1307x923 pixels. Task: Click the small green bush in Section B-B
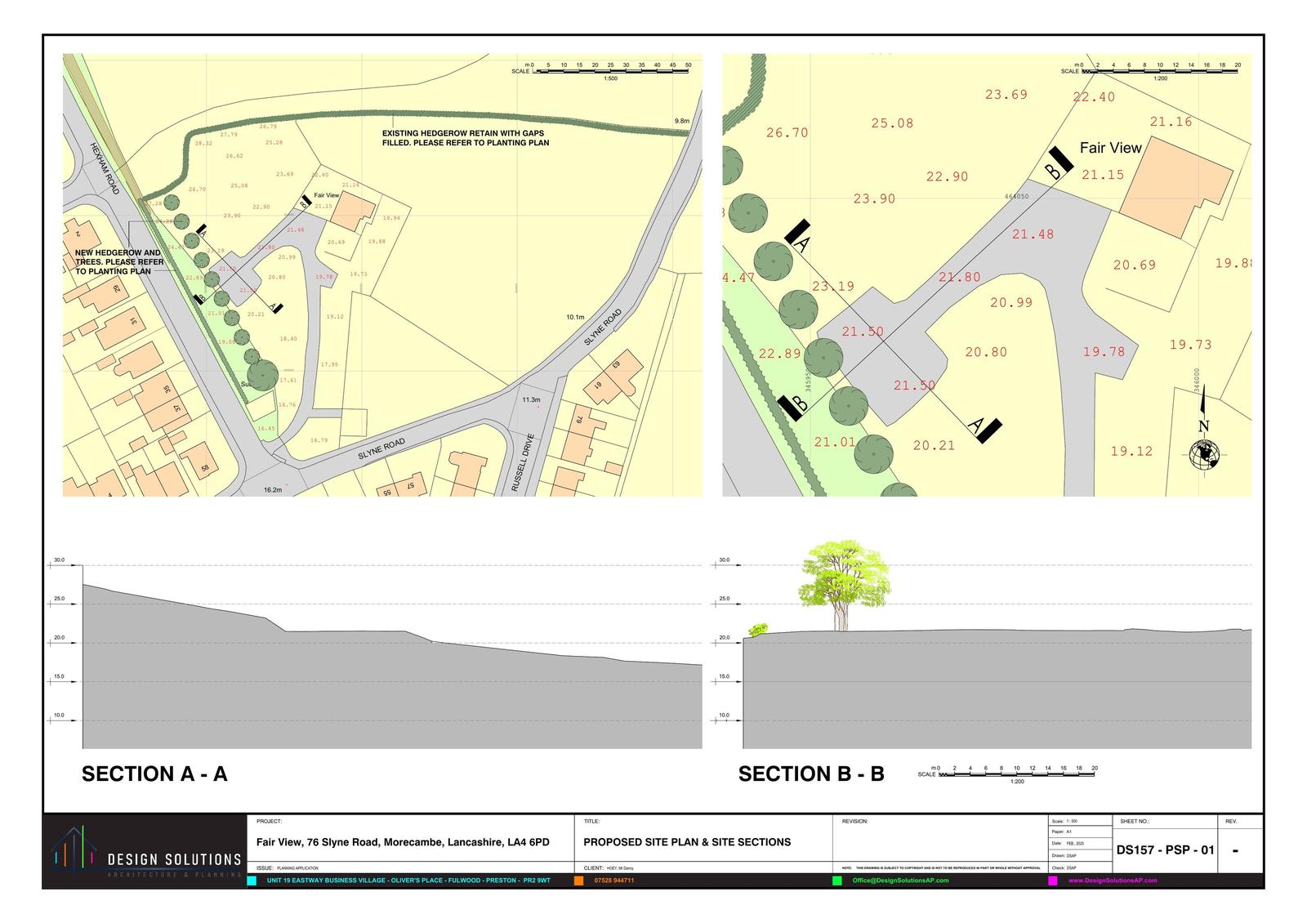[758, 629]
